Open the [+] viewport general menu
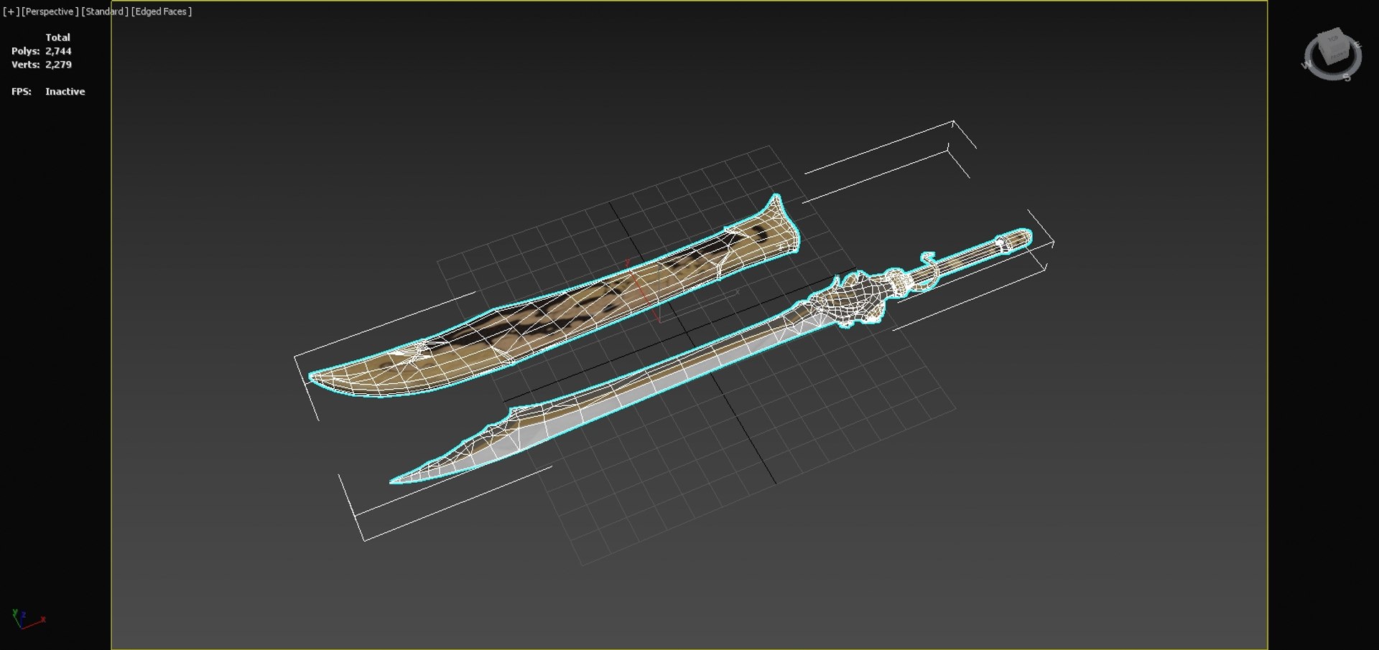Image resolution: width=1379 pixels, height=650 pixels. click(11, 11)
